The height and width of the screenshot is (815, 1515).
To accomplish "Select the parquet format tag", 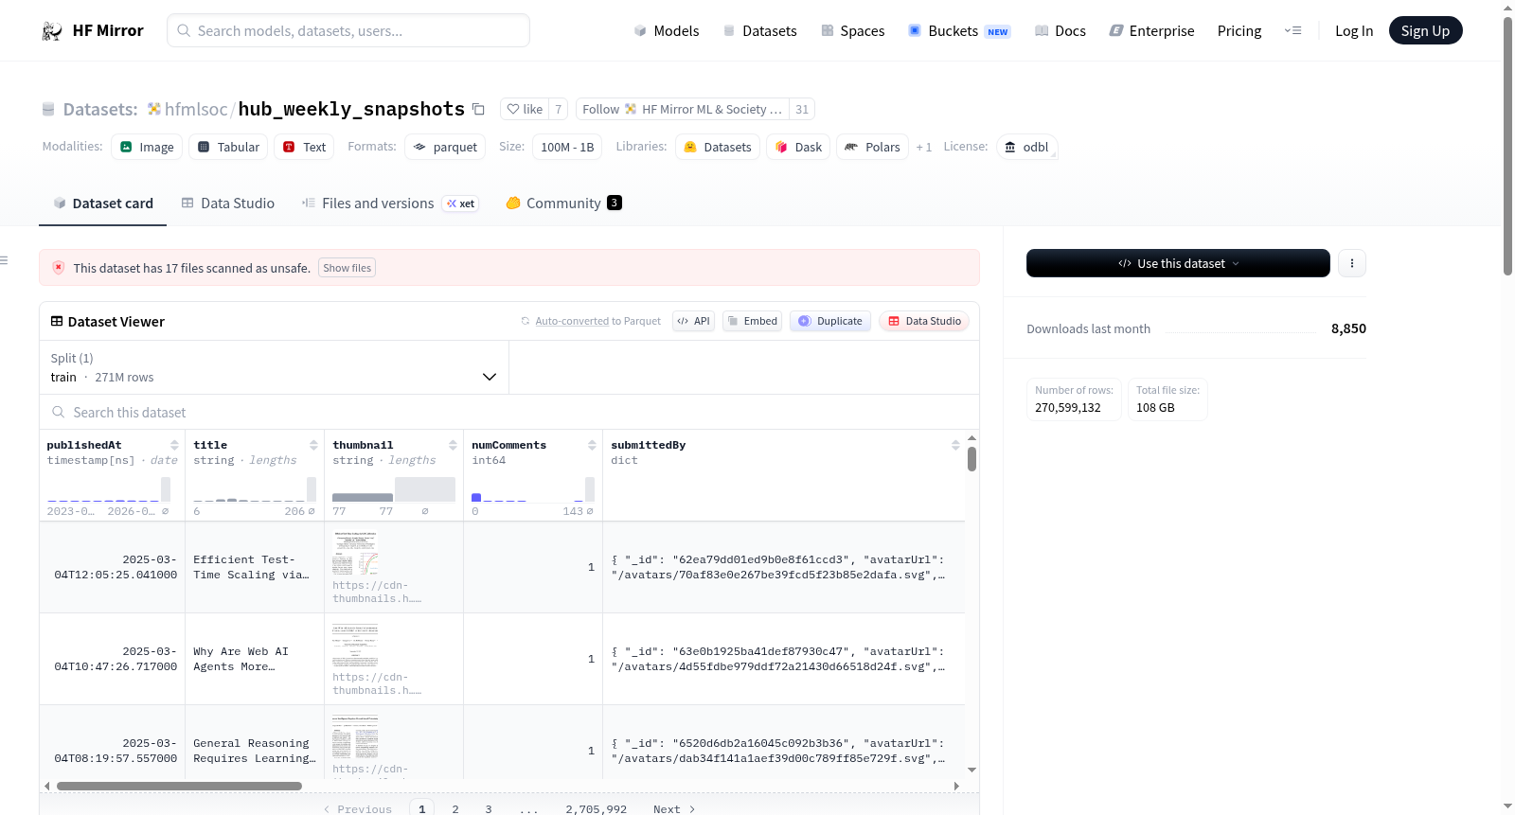I will pyautogui.click(x=445, y=147).
